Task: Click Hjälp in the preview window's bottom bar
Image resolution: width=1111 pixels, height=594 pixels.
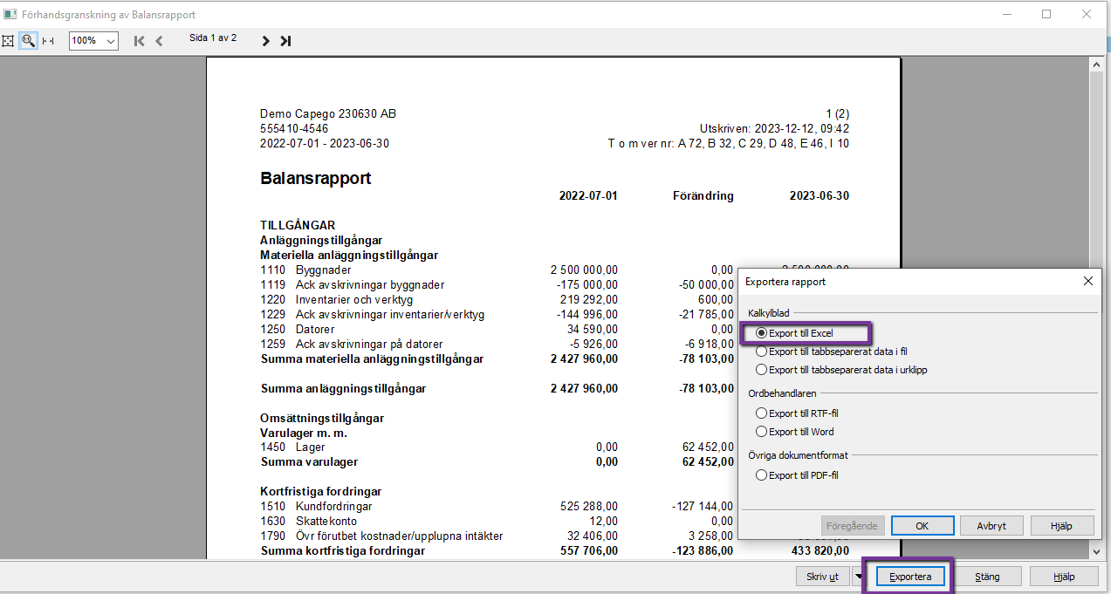Action: tap(1064, 577)
